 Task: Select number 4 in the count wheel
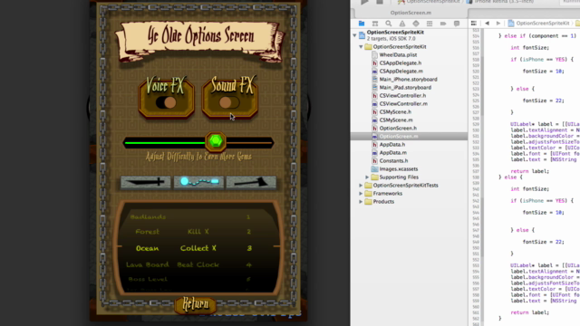click(x=248, y=264)
